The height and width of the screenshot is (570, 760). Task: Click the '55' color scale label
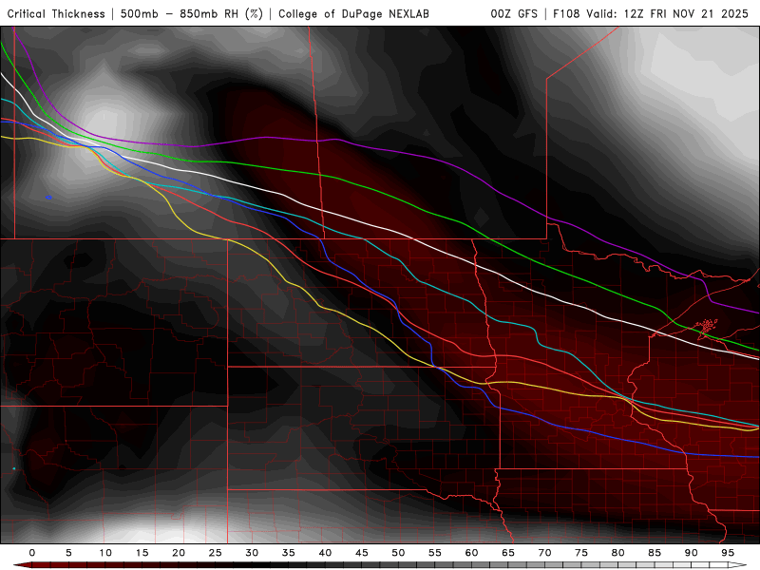(x=435, y=553)
